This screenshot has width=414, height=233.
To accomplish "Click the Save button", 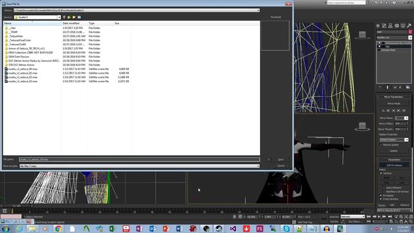I will (x=281, y=160).
